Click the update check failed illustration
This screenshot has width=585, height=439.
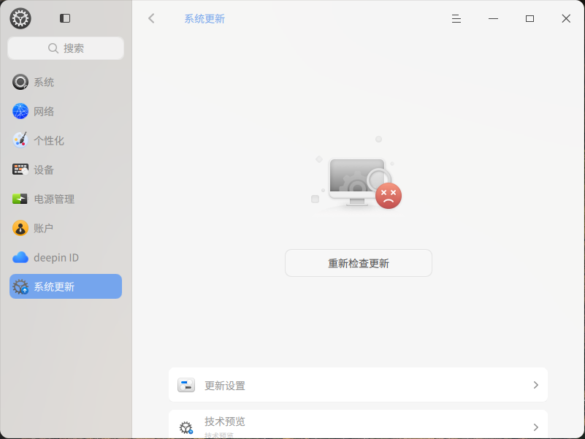[x=357, y=175]
